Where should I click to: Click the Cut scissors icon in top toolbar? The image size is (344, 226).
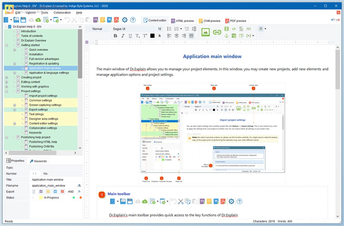click(74, 20)
